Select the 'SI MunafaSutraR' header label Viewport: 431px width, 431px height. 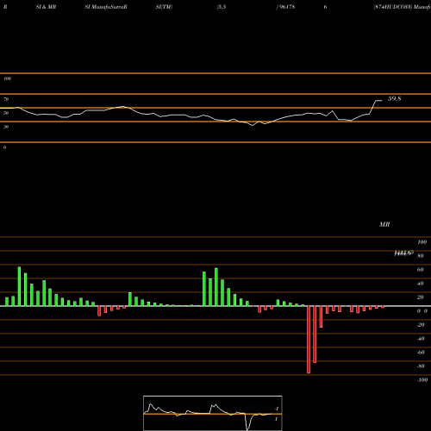pyautogui.click(x=106, y=7)
